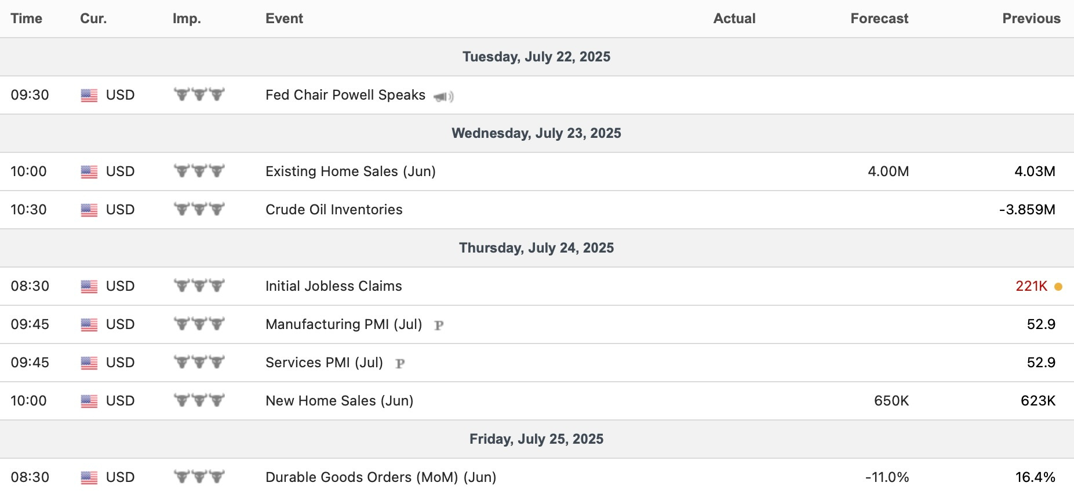Click the Forecast column header
1074x497 pixels.
pos(879,19)
